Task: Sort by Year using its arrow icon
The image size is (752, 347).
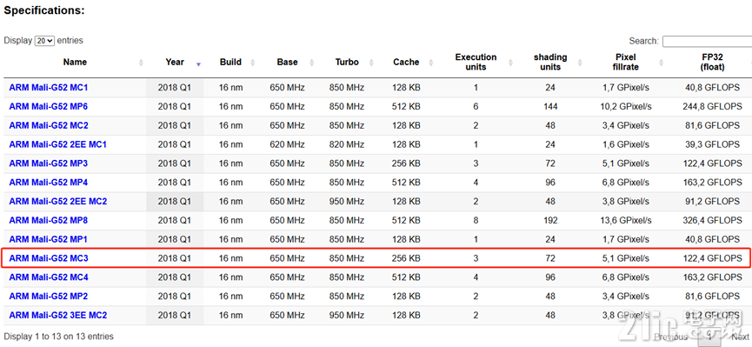Action: tap(198, 63)
